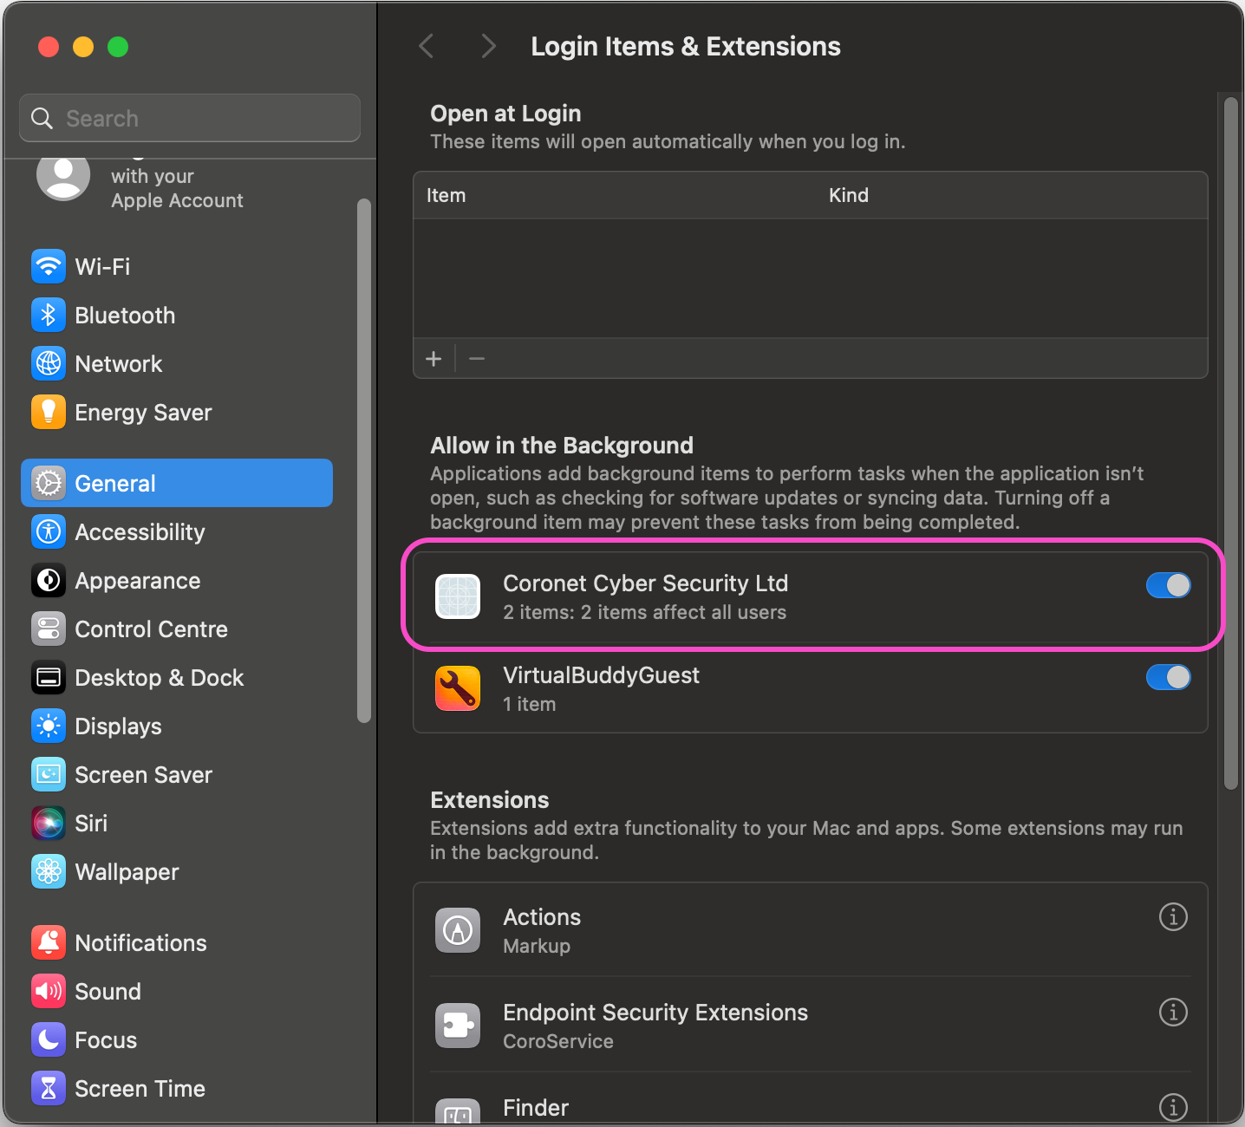Sort login items by Kind column

848,195
